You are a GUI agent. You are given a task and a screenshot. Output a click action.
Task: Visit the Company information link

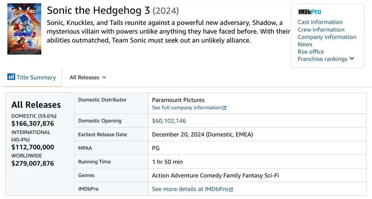(x=327, y=37)
